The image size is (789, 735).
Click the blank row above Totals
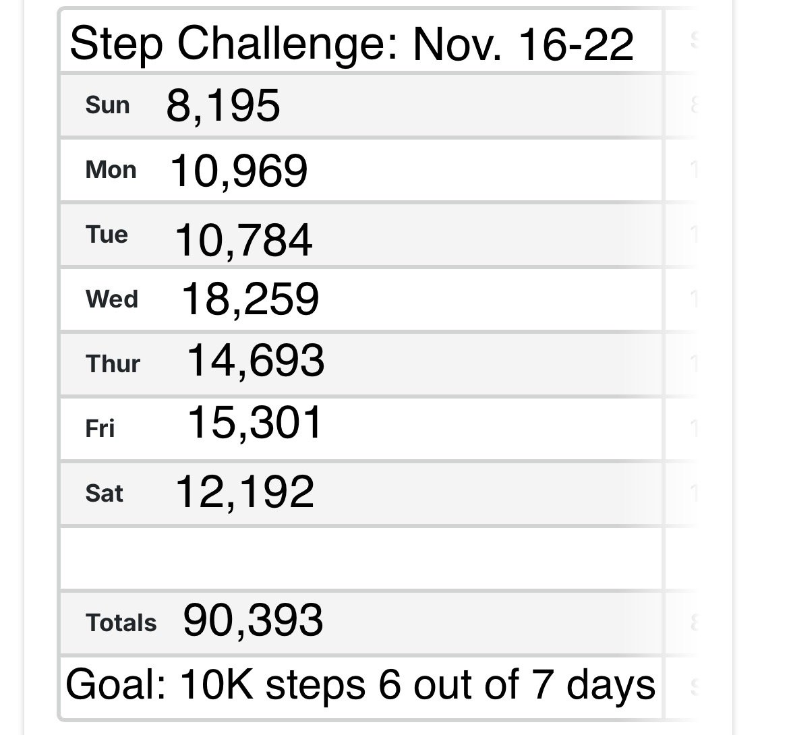361,558
